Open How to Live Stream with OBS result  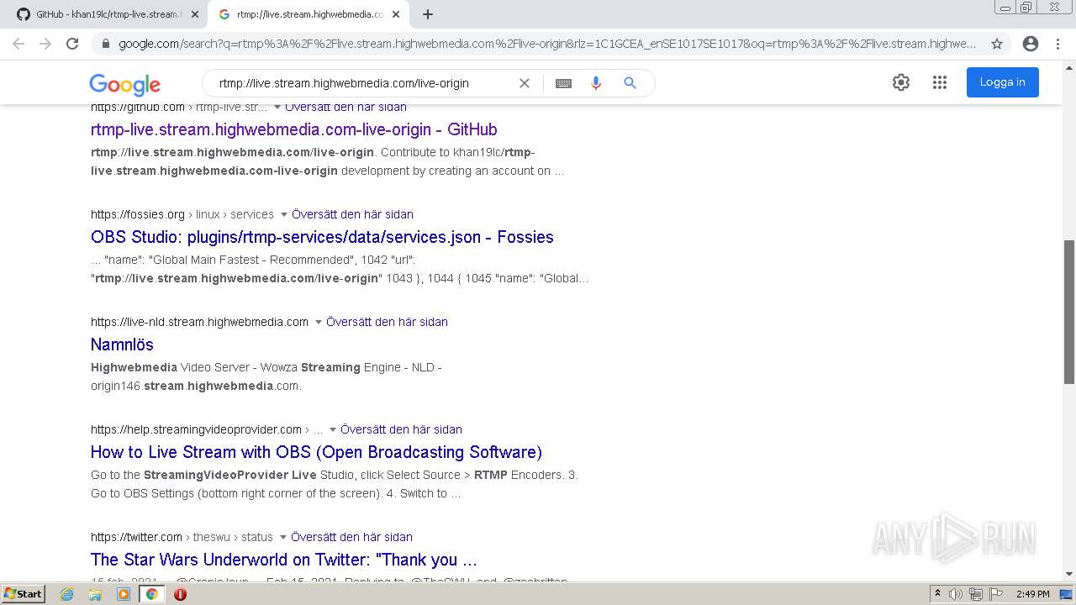[x=316, y=452]
